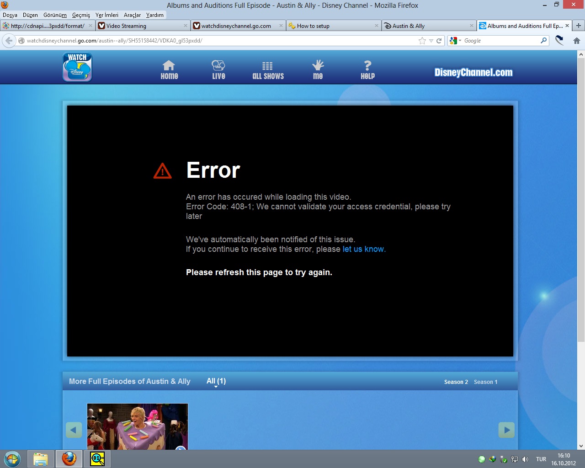The height and width of the screenshot is (468, 585).
Task: Switch to the Video Streaming tab
Action: [x=142, y=26]
